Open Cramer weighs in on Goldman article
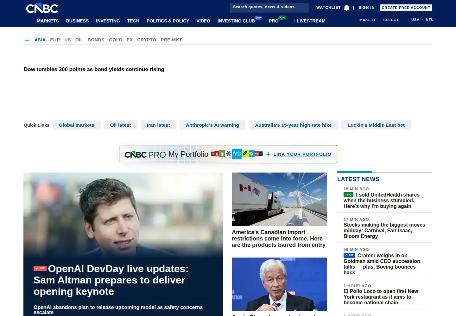456x316 pixels. [x=382, y=264]
